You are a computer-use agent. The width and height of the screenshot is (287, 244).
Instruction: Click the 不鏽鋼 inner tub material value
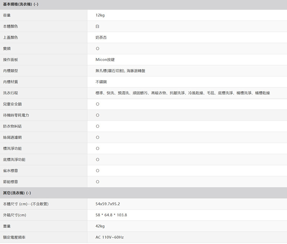coord(101,82)
